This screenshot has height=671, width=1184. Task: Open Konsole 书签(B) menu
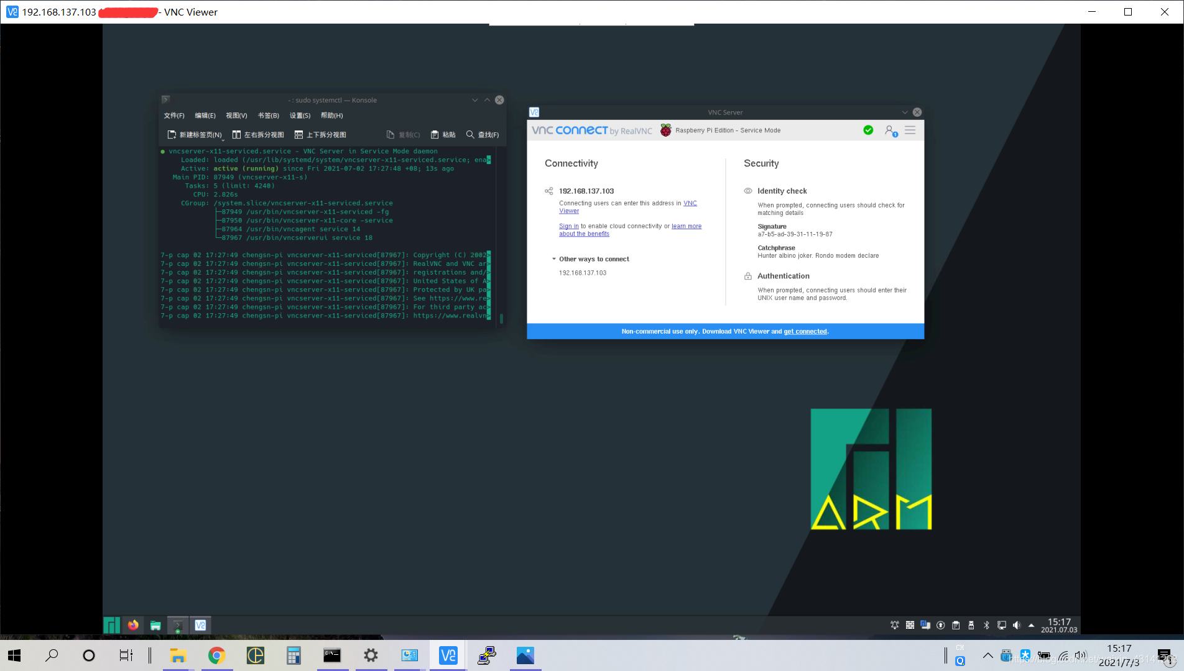269,116
